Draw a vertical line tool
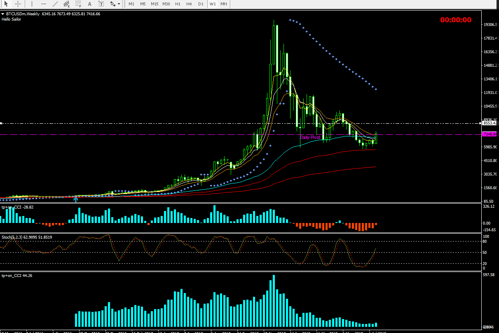 [x=32, y=4]
